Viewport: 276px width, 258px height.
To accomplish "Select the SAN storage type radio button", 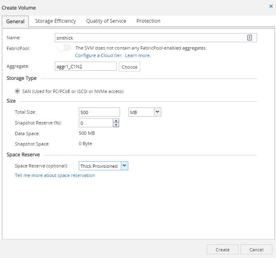I will coord(17,91).
